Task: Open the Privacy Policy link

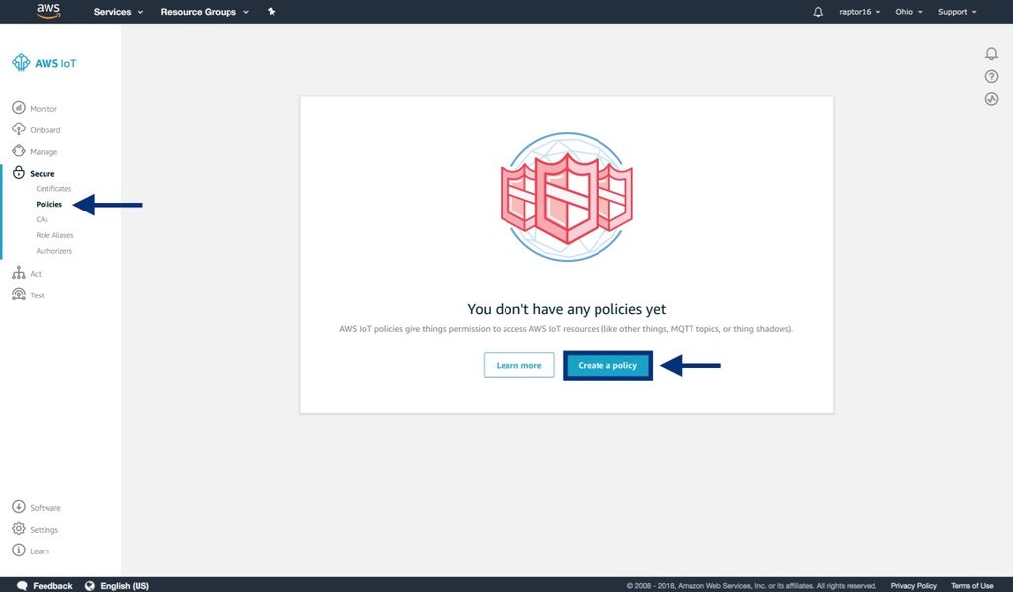Action: coord(913,585)
